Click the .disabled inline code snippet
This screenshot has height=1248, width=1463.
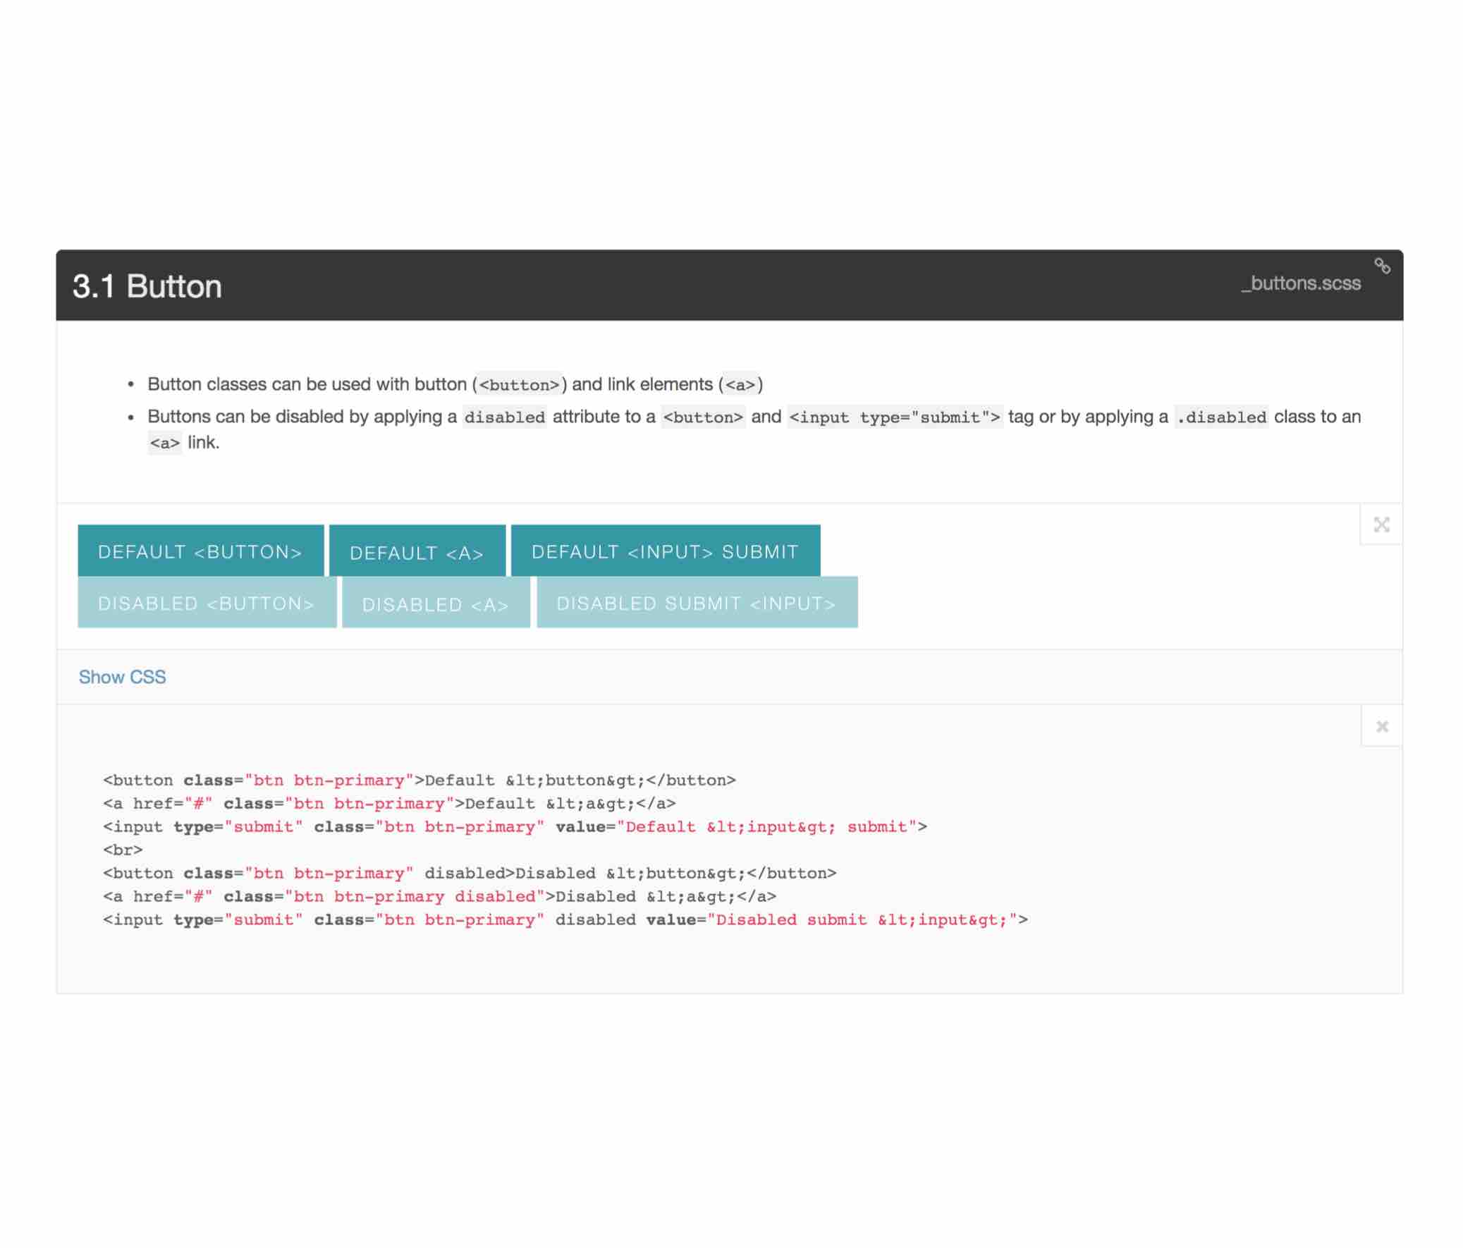point(1221,417)
